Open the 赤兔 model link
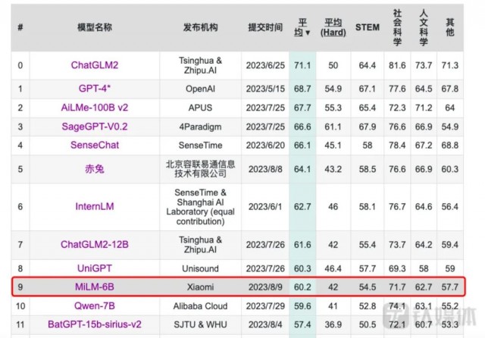 coord(94,169)
